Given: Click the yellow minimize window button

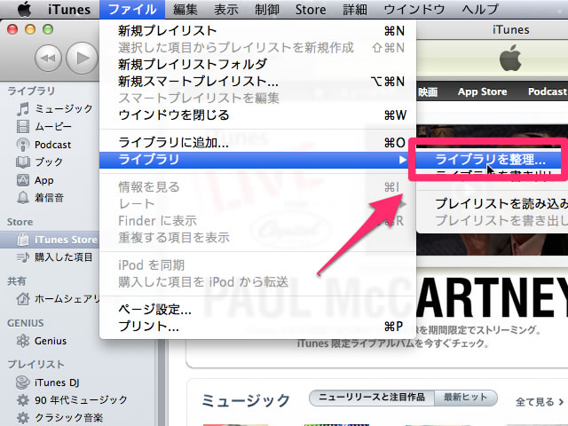Looking at the screenshot, I should [x=30, y=29].
